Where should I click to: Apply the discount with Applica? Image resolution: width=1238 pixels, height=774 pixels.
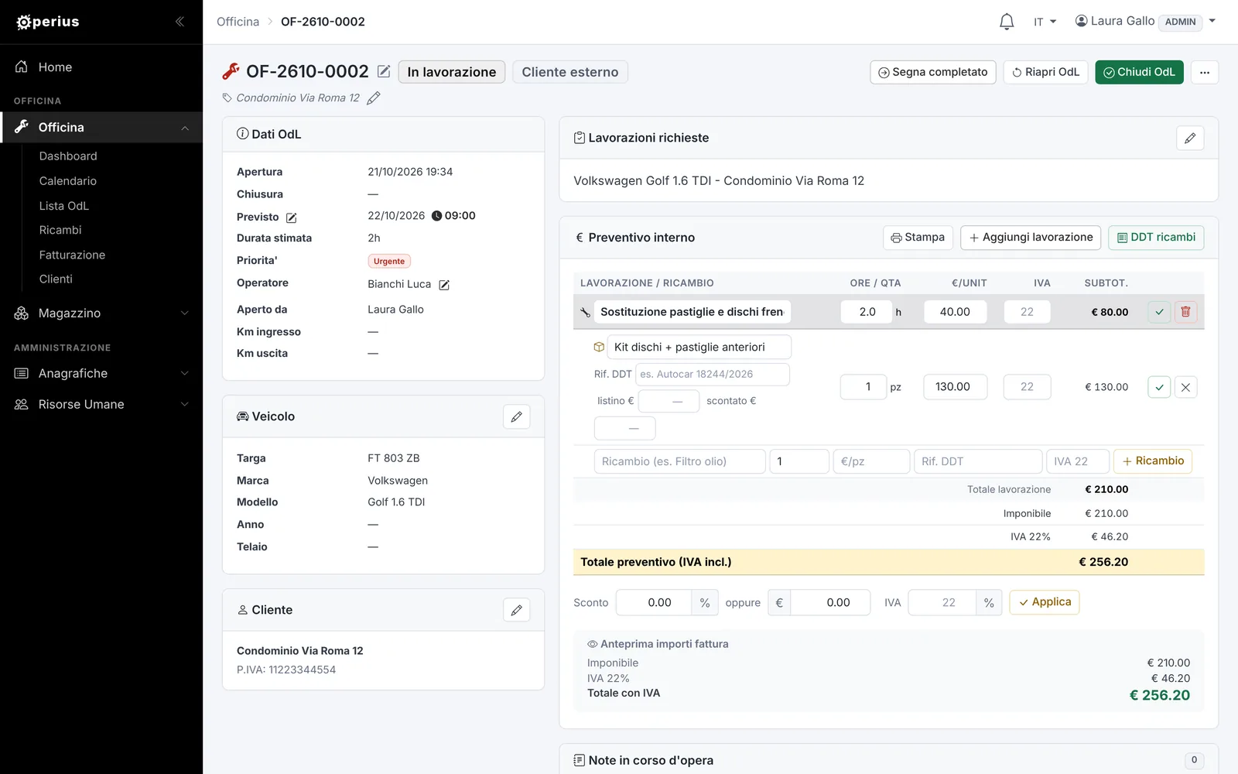pyautogui.click(x=1045, y=602)
